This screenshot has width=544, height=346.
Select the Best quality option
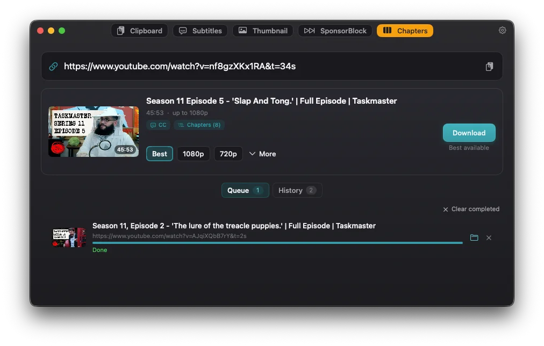tap(160, 154)
